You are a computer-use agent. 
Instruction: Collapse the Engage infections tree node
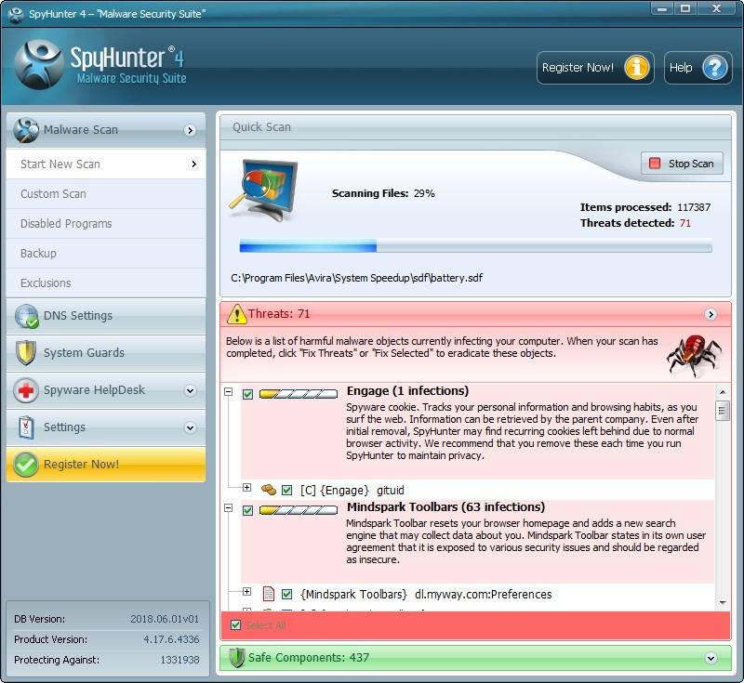[x=228, y=392]
